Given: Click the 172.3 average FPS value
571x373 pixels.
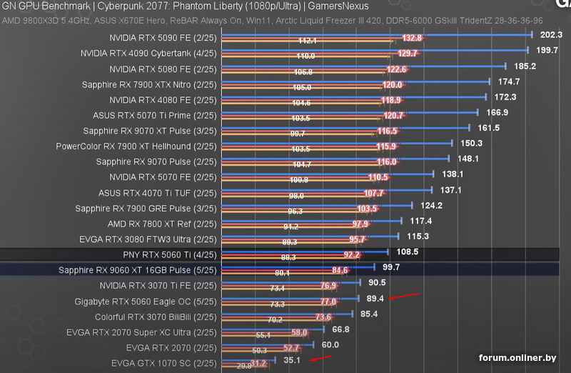Looking at the screenshot, I should pos(505,97).
